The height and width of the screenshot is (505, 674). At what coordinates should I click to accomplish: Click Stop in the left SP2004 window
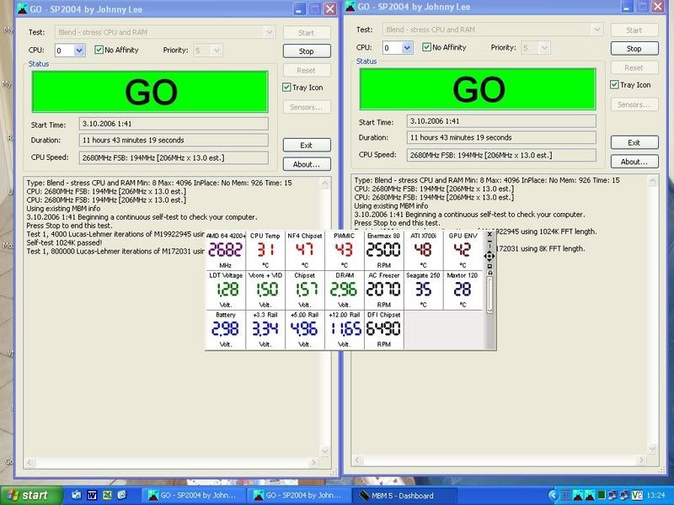[x=307, y=51]
